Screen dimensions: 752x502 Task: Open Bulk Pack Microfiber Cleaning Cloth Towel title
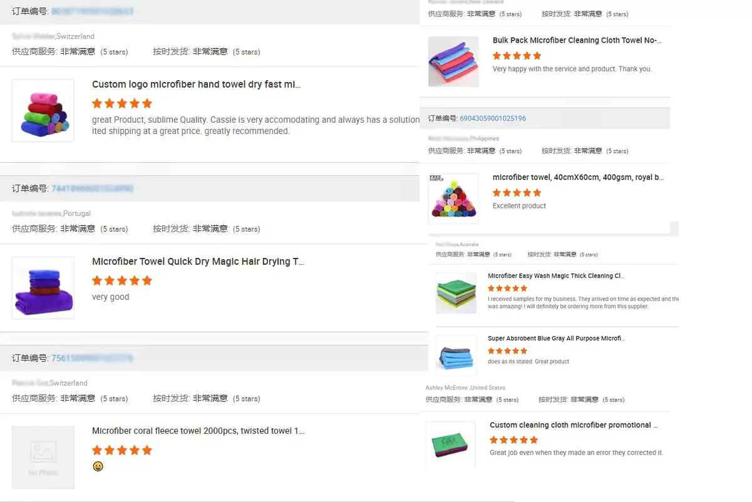pyautogui.click(x=577, y=40)
